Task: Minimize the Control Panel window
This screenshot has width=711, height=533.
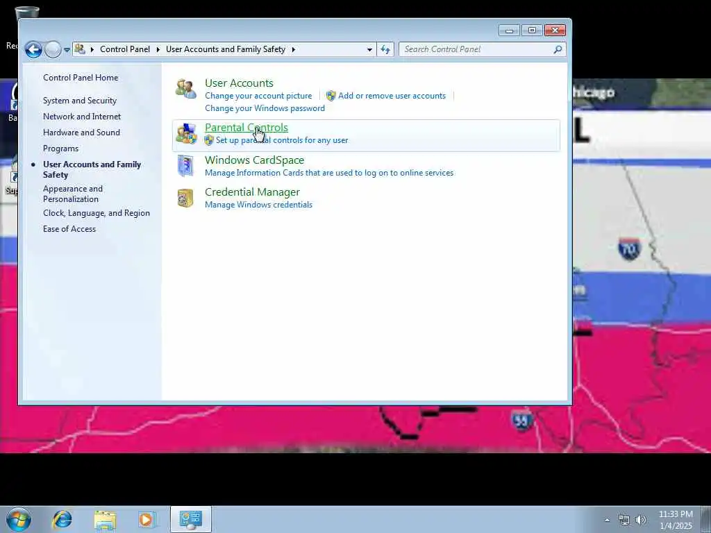Action: tap(509, 31)
